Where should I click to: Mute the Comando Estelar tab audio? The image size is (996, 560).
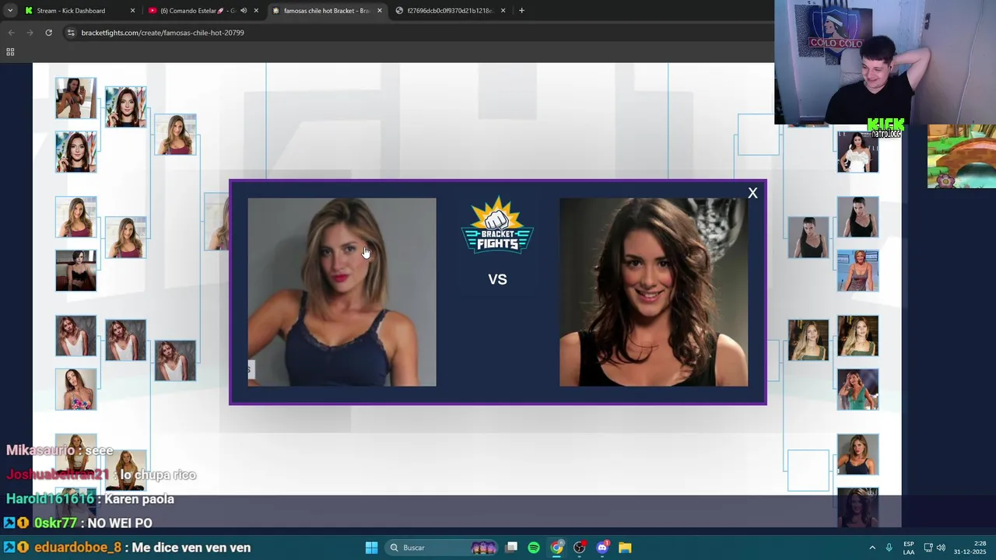(x=244, y=11)
